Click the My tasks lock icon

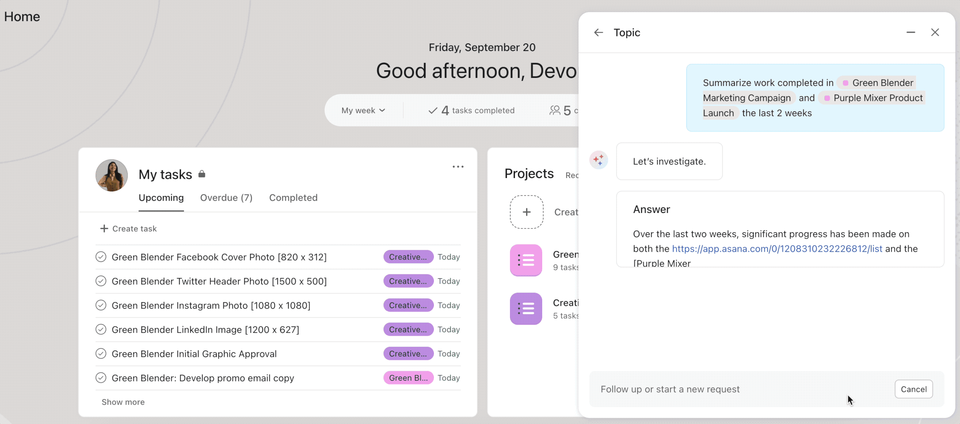(x=202, y=174)
